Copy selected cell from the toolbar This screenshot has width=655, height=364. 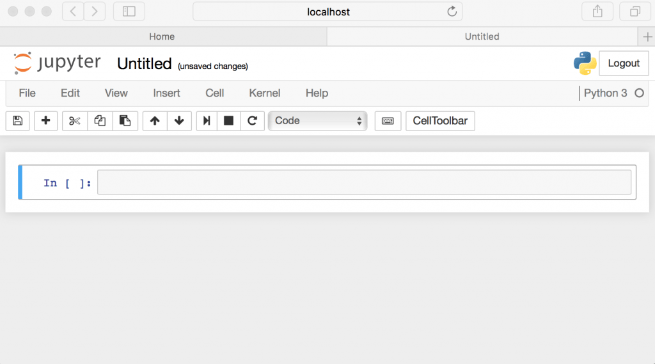[x=100, y=121]
